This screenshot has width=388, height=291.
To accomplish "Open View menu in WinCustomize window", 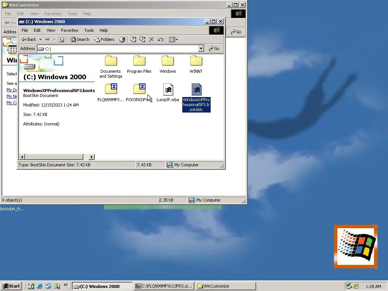I will pyautogui.click(x=34, y=14).
